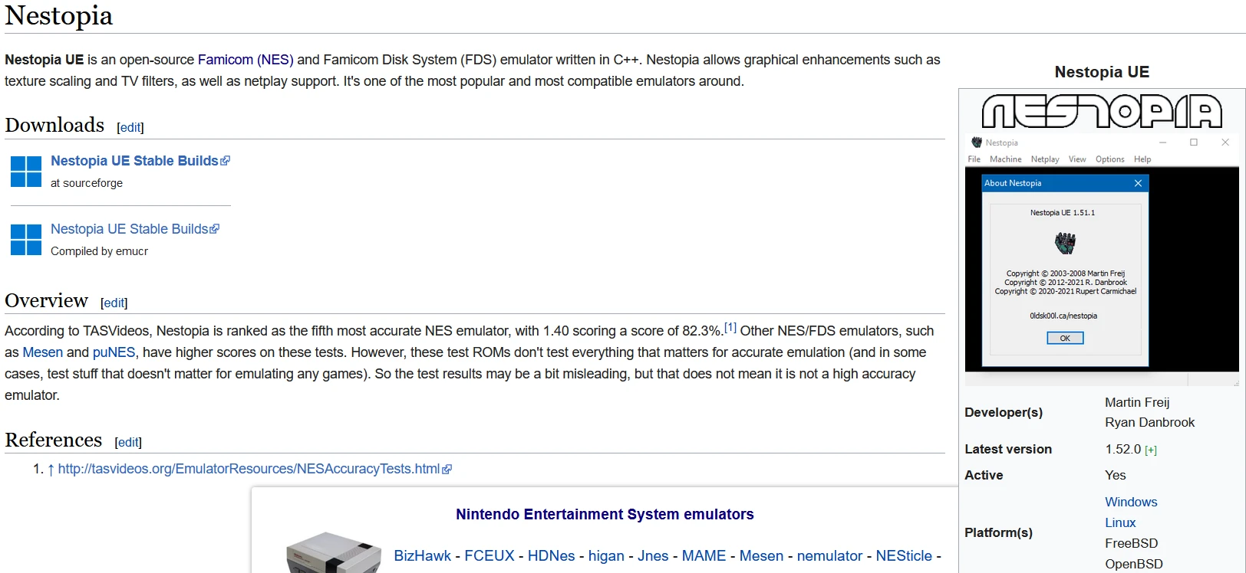Screen dimensions: 1246x573
Task: Click the edit link next to References
Action: click(x=128, y=442)
